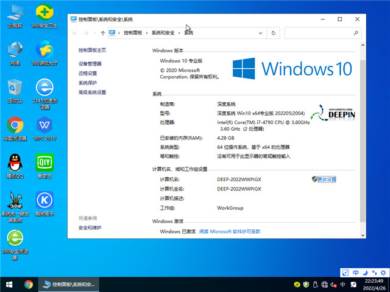
Task: Expand the chevron after 系统和安全 in breadcrumb
Action: [180, 33]
